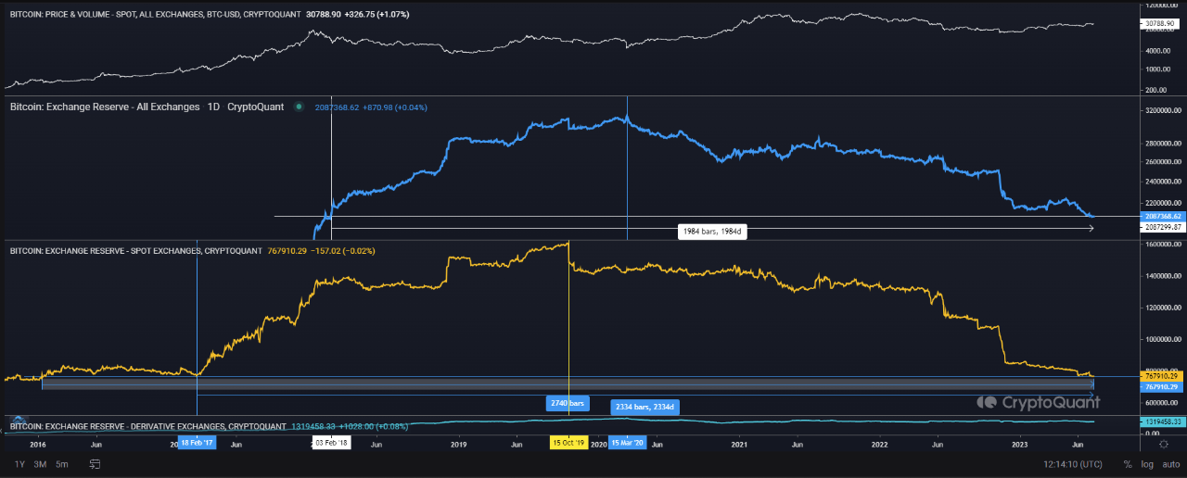Select the 03 Feb '18 date marker
The width and height of the screenshot is (1187, 478).
coord(331,444)
